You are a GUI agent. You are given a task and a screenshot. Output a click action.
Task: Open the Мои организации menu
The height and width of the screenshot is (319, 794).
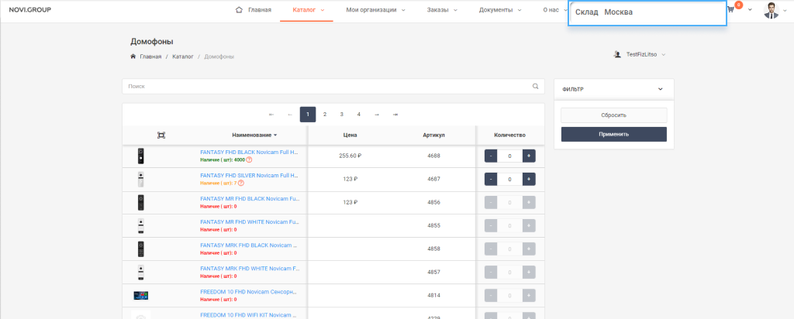pos(376,10)
